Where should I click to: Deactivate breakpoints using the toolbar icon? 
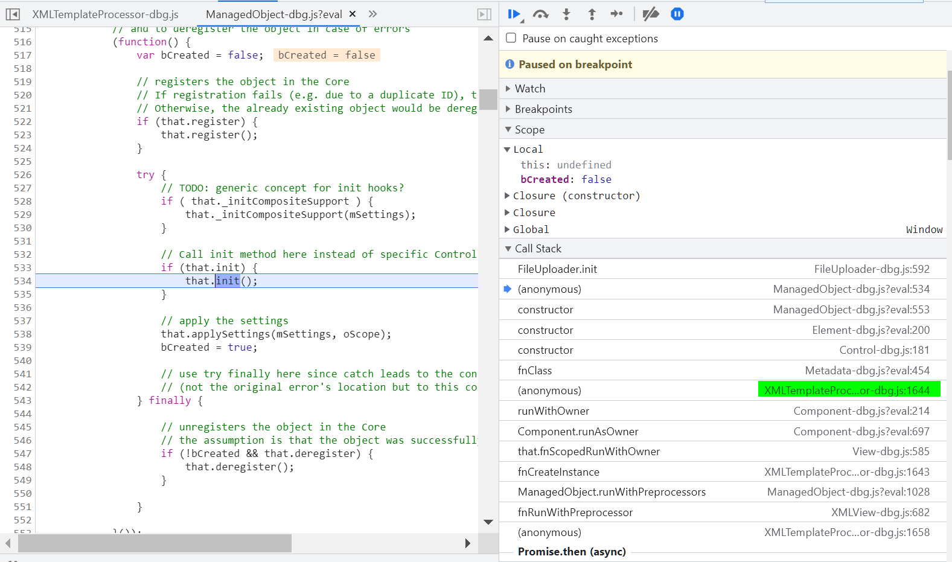650,14
